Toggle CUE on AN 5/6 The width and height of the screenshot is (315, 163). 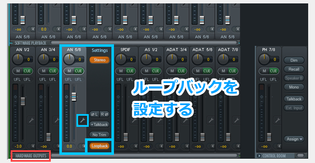point(79,71)
